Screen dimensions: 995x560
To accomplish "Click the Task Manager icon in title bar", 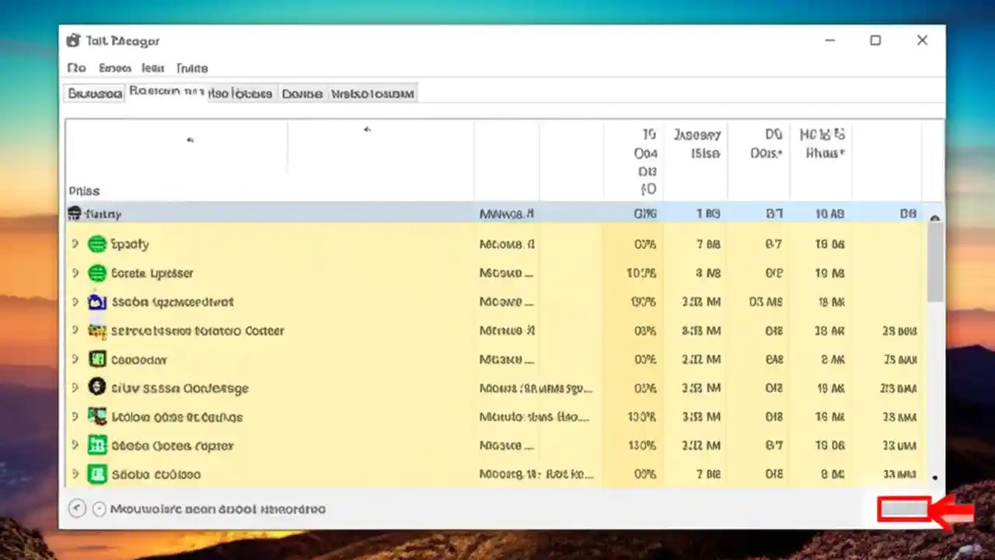I will click(72, 40).
